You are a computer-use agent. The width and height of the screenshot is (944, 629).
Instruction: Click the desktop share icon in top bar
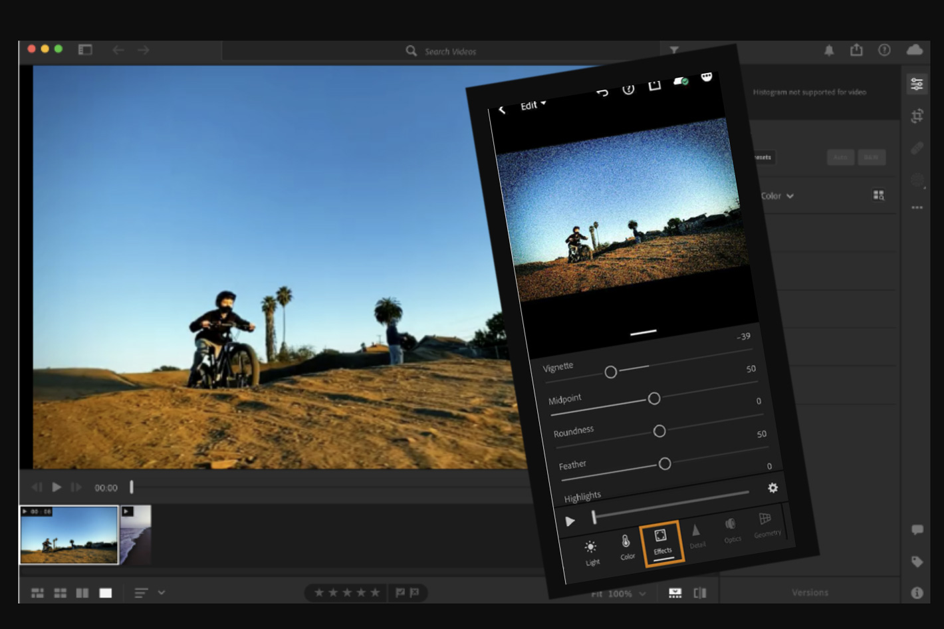coord(856,50)
